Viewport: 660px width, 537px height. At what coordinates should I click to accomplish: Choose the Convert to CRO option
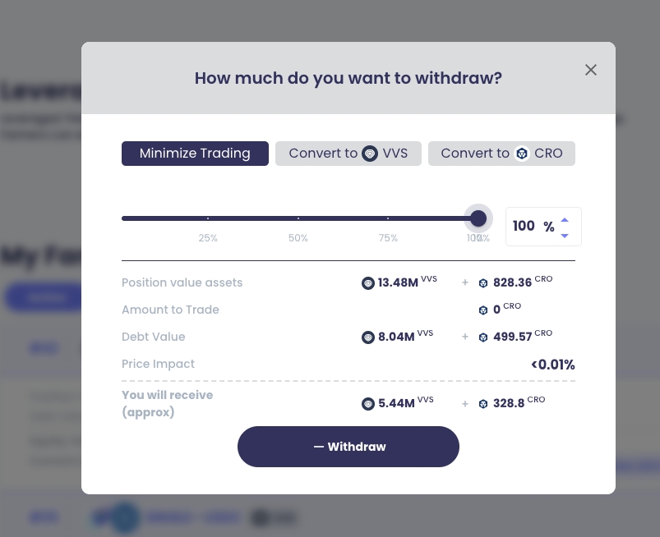[501, 154]
